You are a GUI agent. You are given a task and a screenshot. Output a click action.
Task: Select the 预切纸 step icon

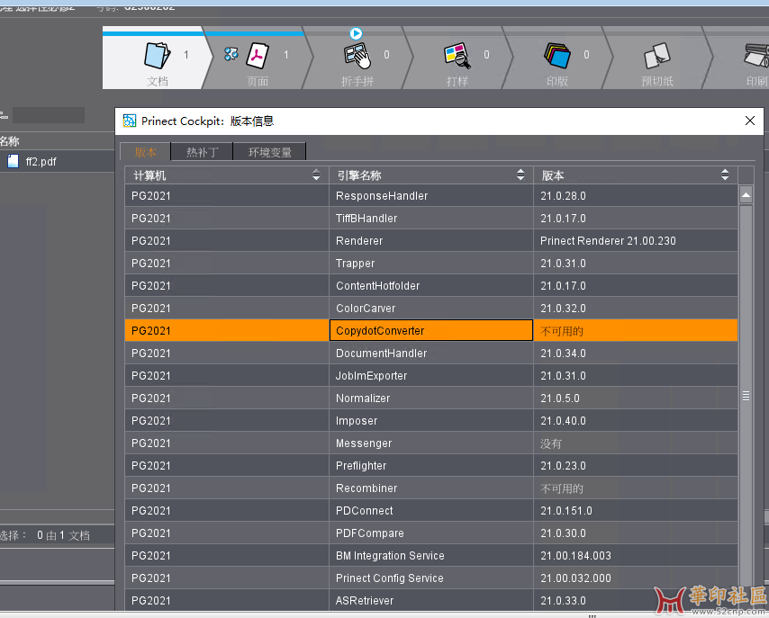coord(656,57)
